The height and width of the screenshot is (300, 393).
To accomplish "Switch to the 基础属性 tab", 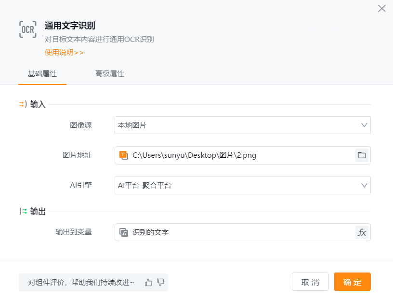I will (42, 74).
